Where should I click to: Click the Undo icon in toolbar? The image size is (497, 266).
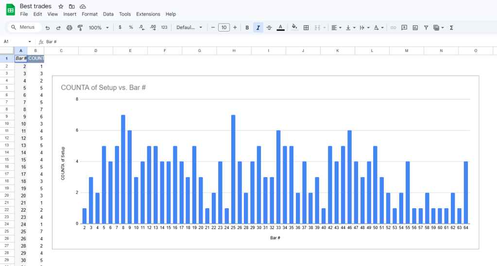coord(48,28)
